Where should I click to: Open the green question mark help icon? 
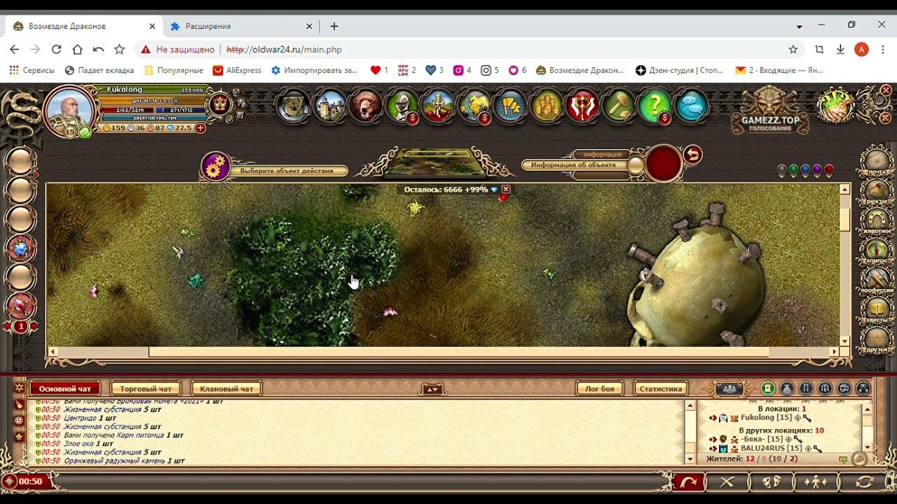point(655,106)
